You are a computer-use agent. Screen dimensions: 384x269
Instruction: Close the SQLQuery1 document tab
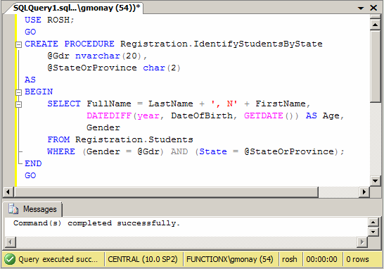pyautogui.click(x=373, y=8)
